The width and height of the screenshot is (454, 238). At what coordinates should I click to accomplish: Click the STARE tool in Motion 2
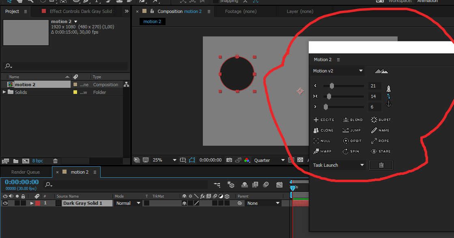point(381,151)
